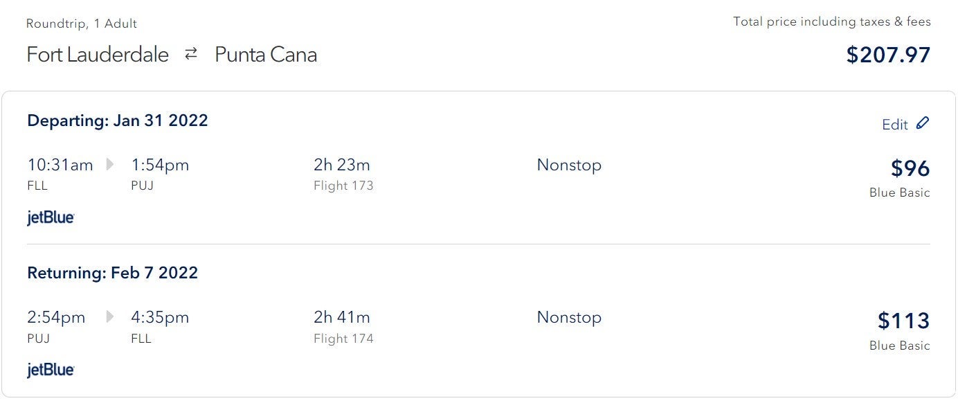Click the Returning: Feb 7 2022 heading
958x412 pixels.
(112, 273)
